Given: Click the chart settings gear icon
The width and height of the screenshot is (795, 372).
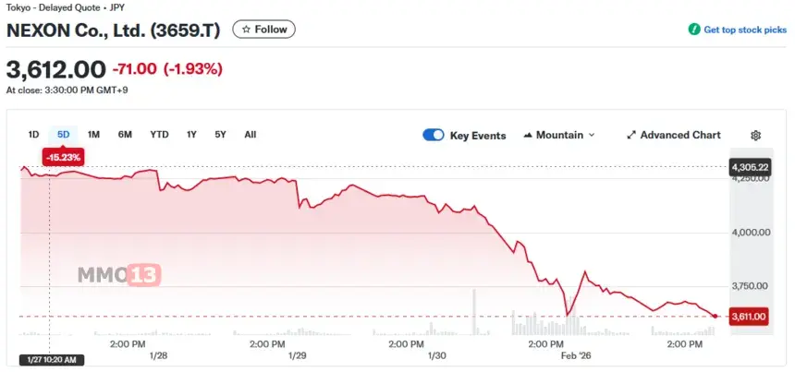Looking at the screenshot, I should pyautogui.click(x=755, y=135).
